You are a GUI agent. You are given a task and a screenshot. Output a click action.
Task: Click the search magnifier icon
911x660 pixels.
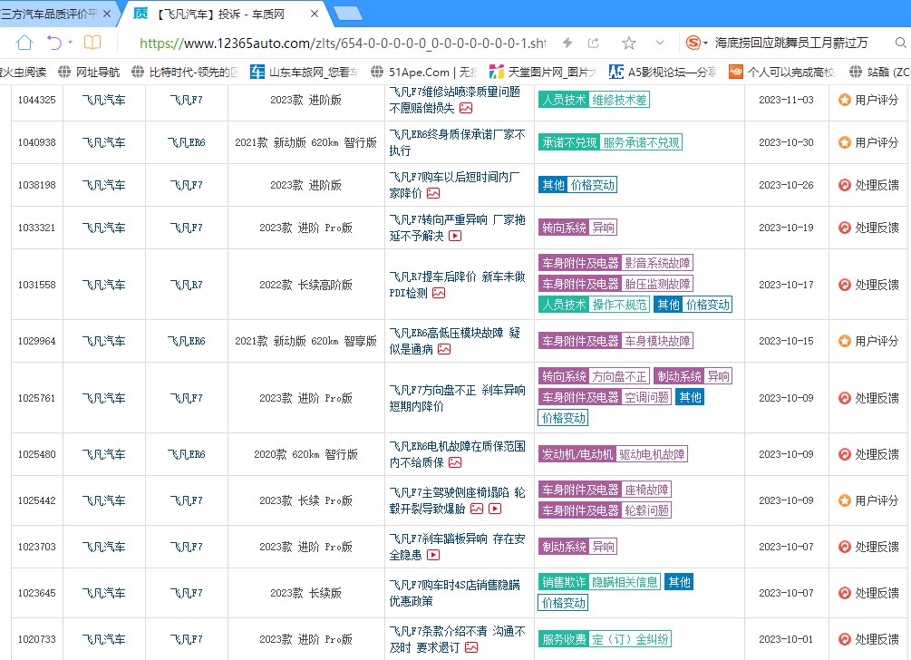[x=900, y=43]
